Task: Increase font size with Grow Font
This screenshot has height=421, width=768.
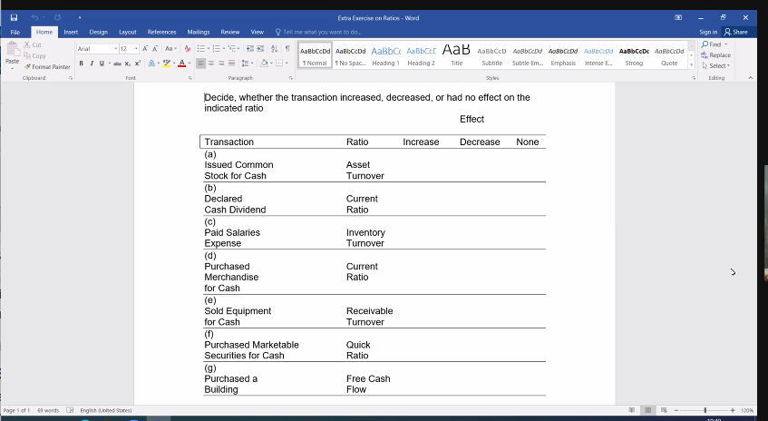Action: click(145, 48)
